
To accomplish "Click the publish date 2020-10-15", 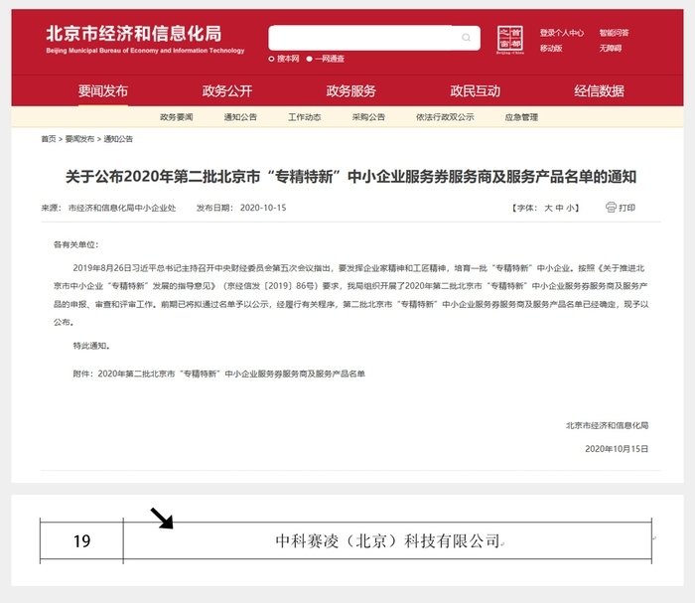I will click(263, 208).
